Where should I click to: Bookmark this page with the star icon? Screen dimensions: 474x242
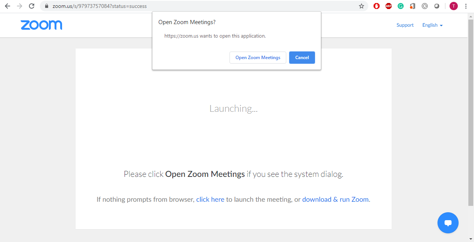click(362, 6)
